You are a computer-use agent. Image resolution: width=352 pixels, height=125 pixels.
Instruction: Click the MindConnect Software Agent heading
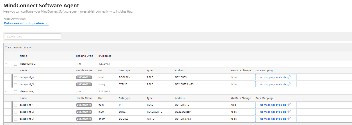[41, 5]
